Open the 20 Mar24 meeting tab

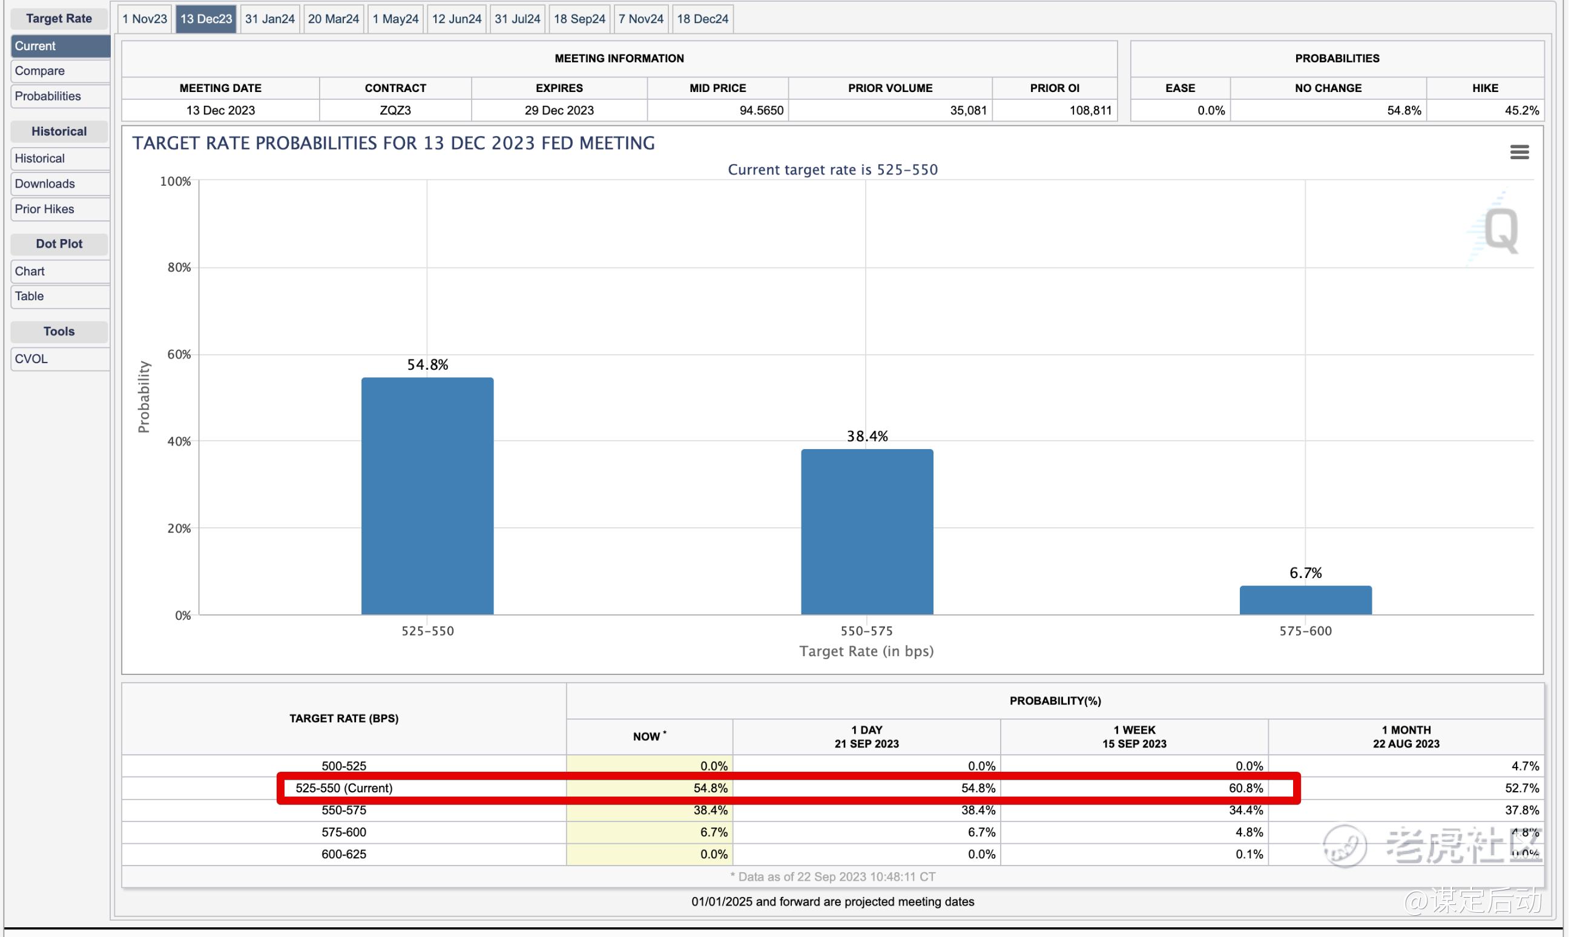point(334,19)
